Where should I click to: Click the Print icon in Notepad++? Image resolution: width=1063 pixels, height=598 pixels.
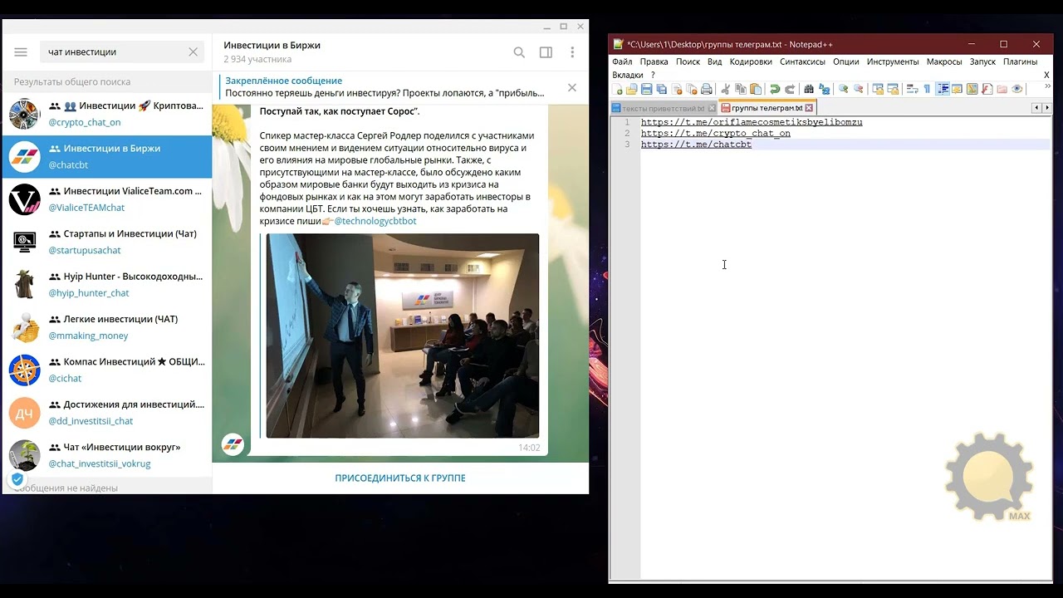pos(707,89)
